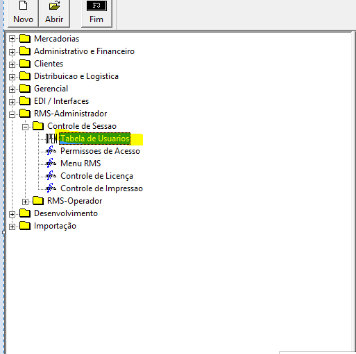The height and width of the screenshot is (354, 356).
Task: Click the OPEN icon beside Tabela de Usuarios
Action: [x=51, y=139]
